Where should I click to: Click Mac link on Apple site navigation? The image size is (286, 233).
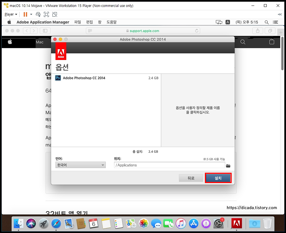click(x=40, y=42)
